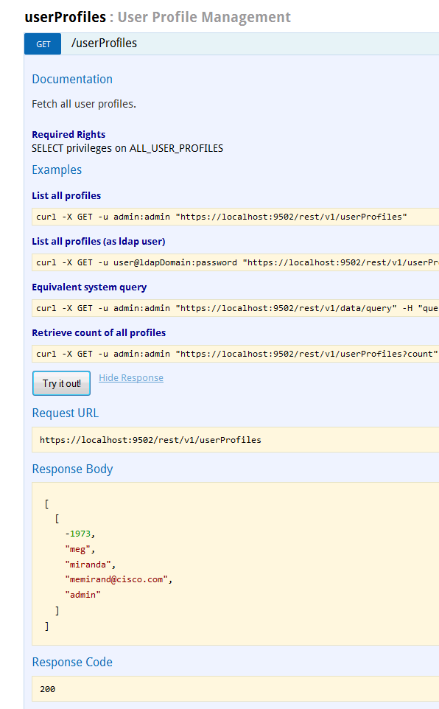Image resolution: width=439 pixels, height=709 pixels.
Task: Select the curl command with user@ldapDomain:password
Action: click(x=237, y=262)
